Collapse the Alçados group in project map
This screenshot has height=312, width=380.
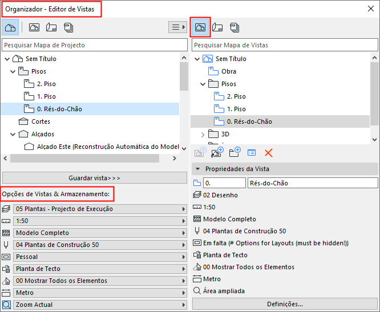pos(13,134)
